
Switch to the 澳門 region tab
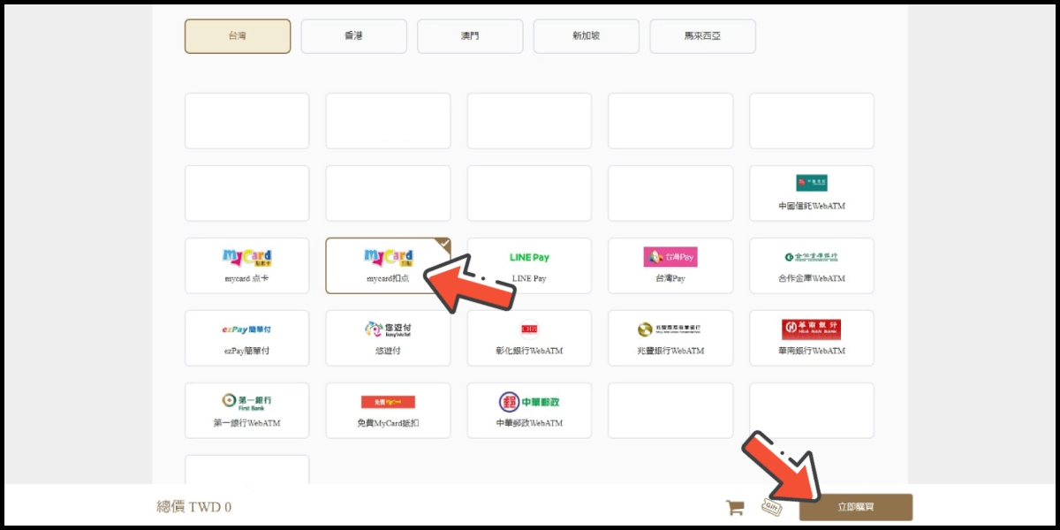[470, 36]
